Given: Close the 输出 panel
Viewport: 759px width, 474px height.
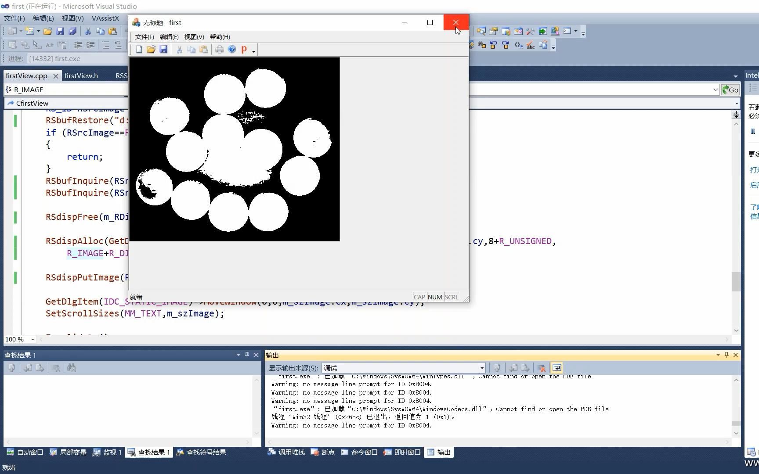Looking at the screenshot, I should coord(736,355).
